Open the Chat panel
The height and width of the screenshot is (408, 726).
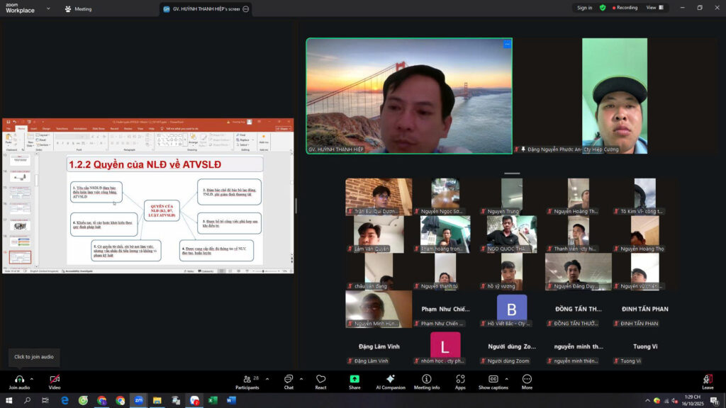click(289, 379)
